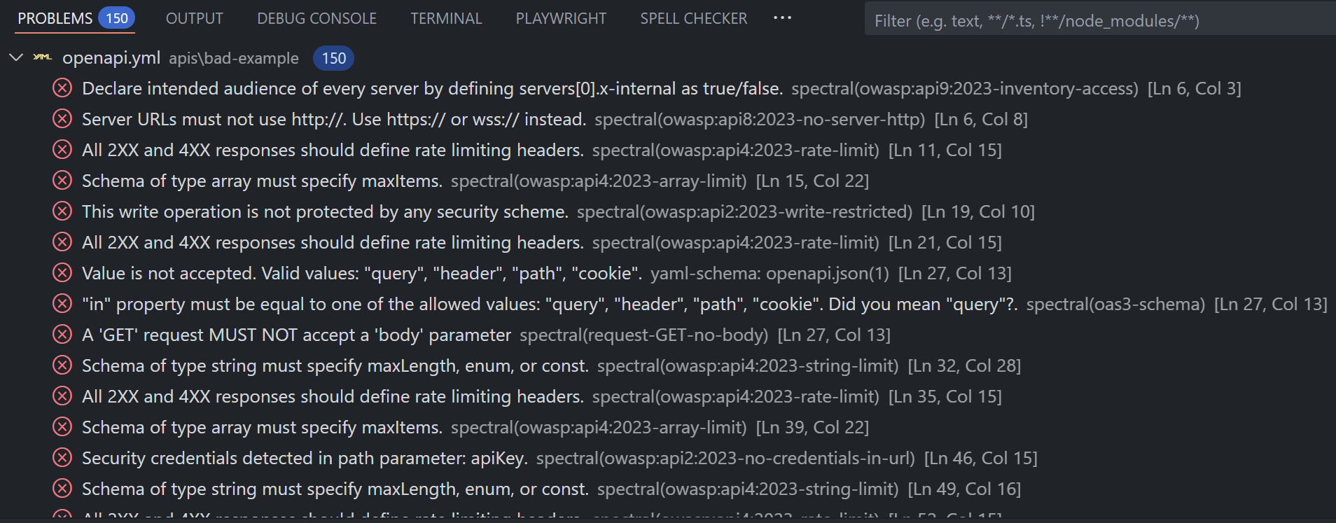The width and height of the screenshot is (1336, 523).
Task: Click the '[Ln 46, Col 15]' location
Action: [x=980, y=459]
